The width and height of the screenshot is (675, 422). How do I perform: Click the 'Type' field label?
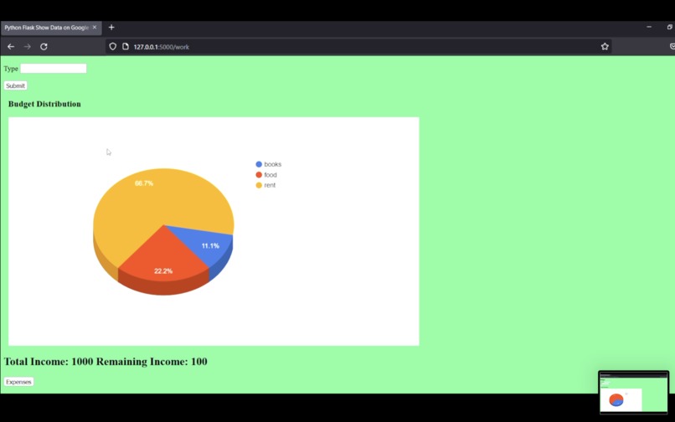[11, 69]
